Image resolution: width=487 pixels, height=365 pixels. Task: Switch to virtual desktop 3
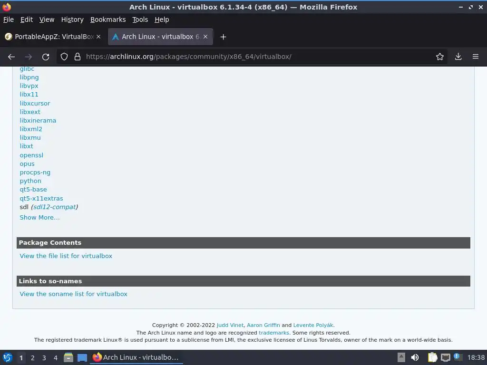coord(44,358)
